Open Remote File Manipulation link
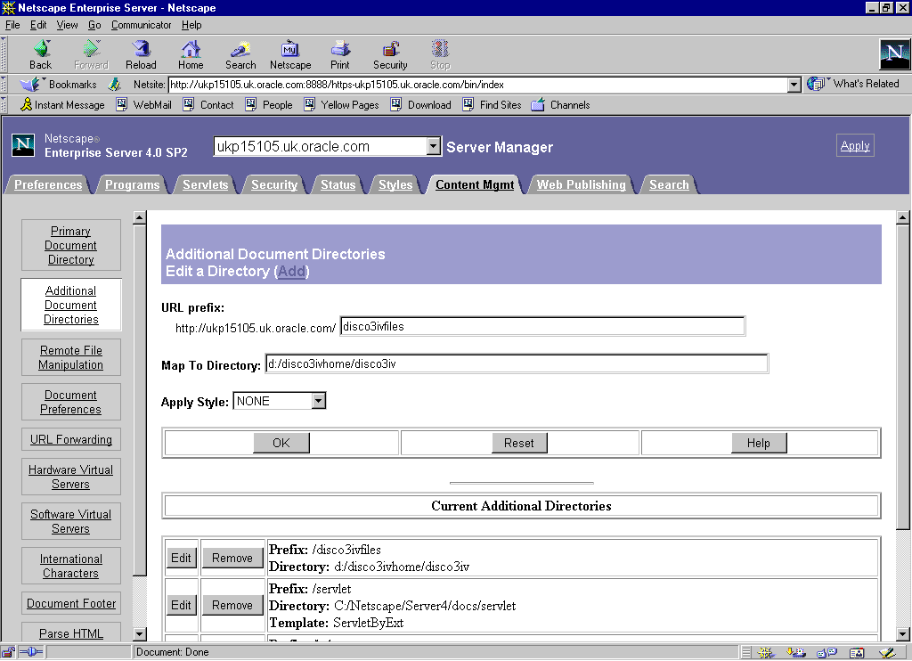 click(x=71, y=357)
